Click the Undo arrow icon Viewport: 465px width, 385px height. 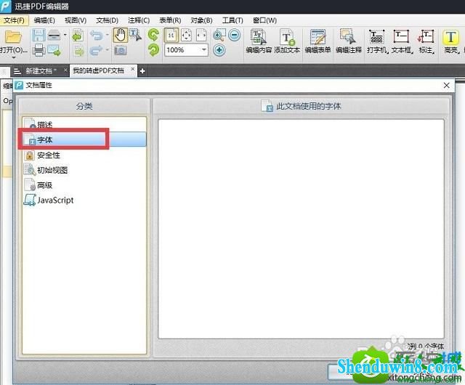[x=97, y=36]
